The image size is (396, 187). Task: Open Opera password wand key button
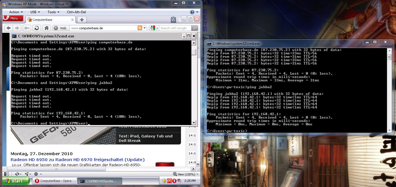point(27,28)
